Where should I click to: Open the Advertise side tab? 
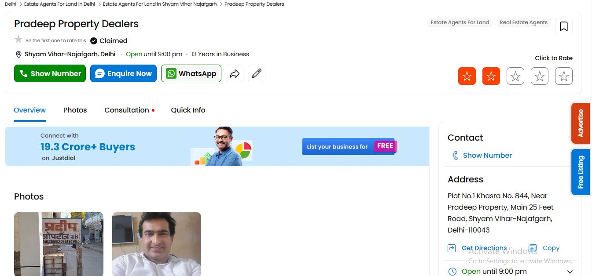pyautogui.click(x=581, y=123)
